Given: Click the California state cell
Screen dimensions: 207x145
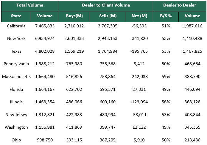Looking at the screenshot, I should [x=16, y=26].
